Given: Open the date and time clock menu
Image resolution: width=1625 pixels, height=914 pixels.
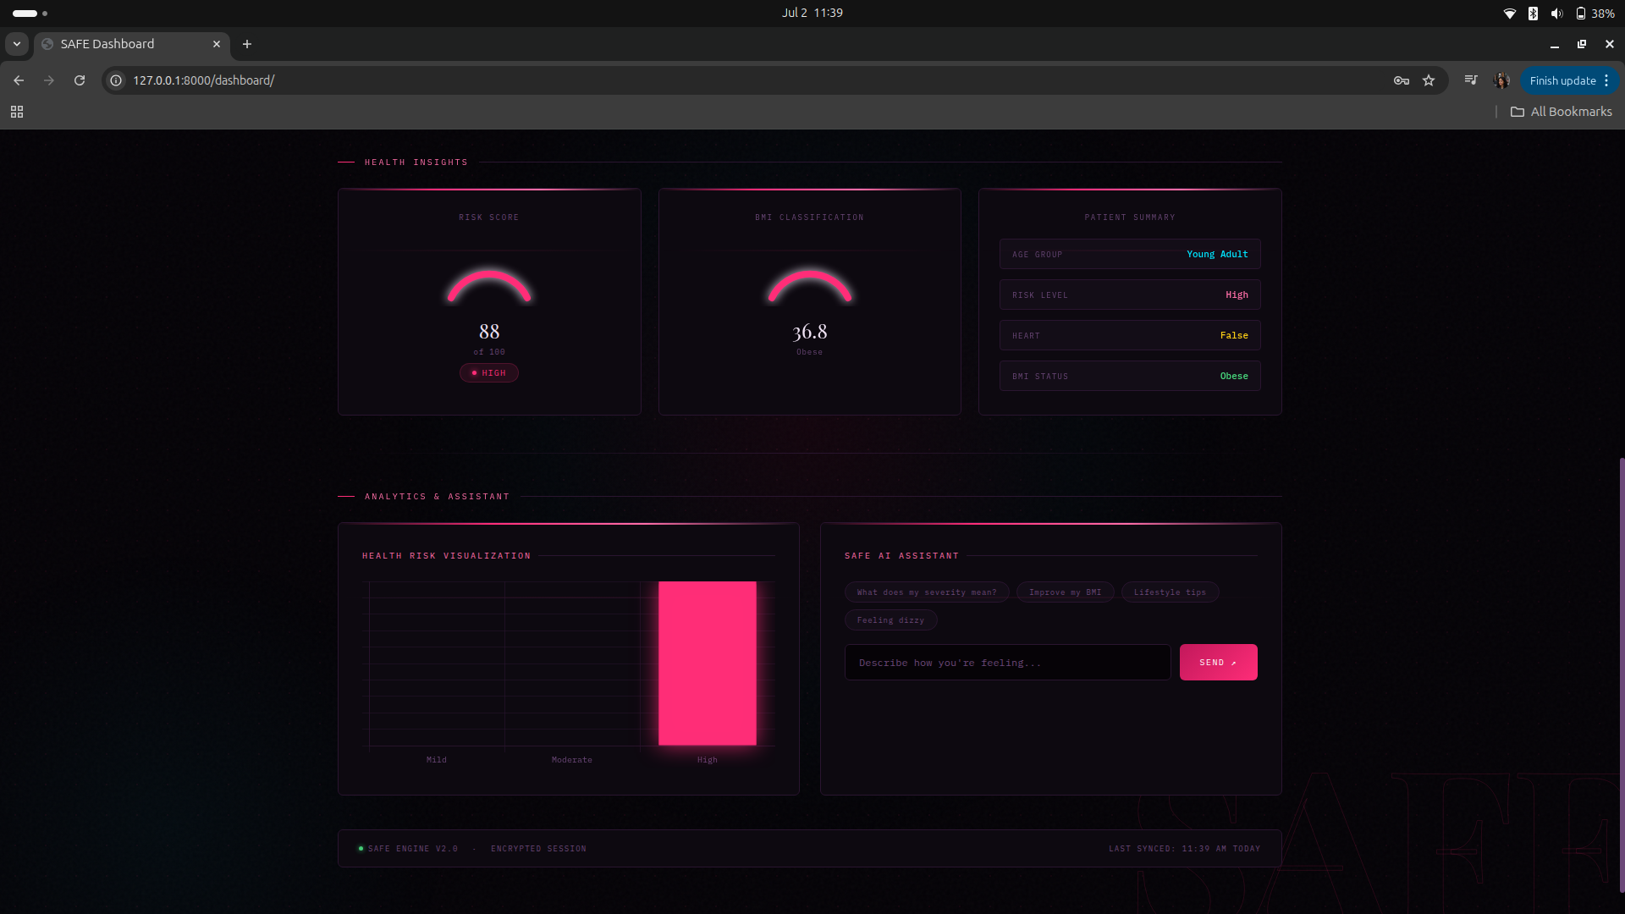Looking at the screenshot, I should (812, 13).
